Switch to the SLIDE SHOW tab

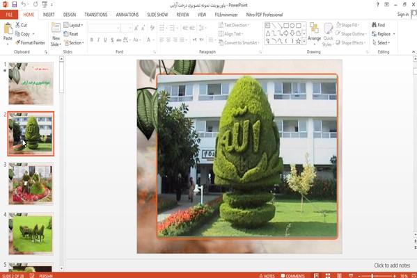pyautogui.click(x=157, y=15)
